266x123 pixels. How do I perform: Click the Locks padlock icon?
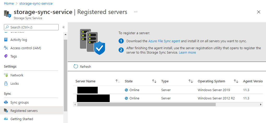click(6, 84)
